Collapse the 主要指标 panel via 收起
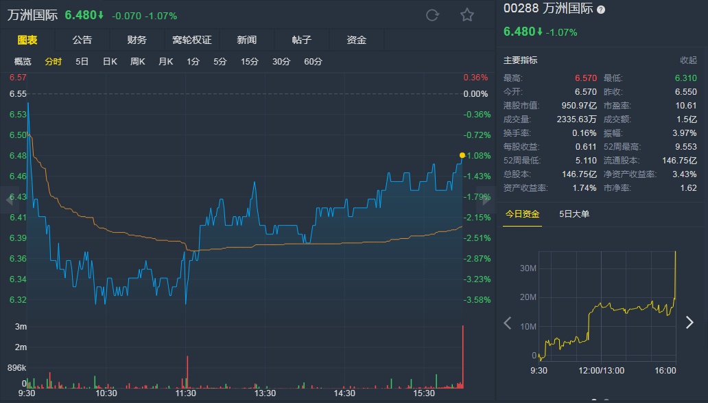708x403 pixels. 688,60
